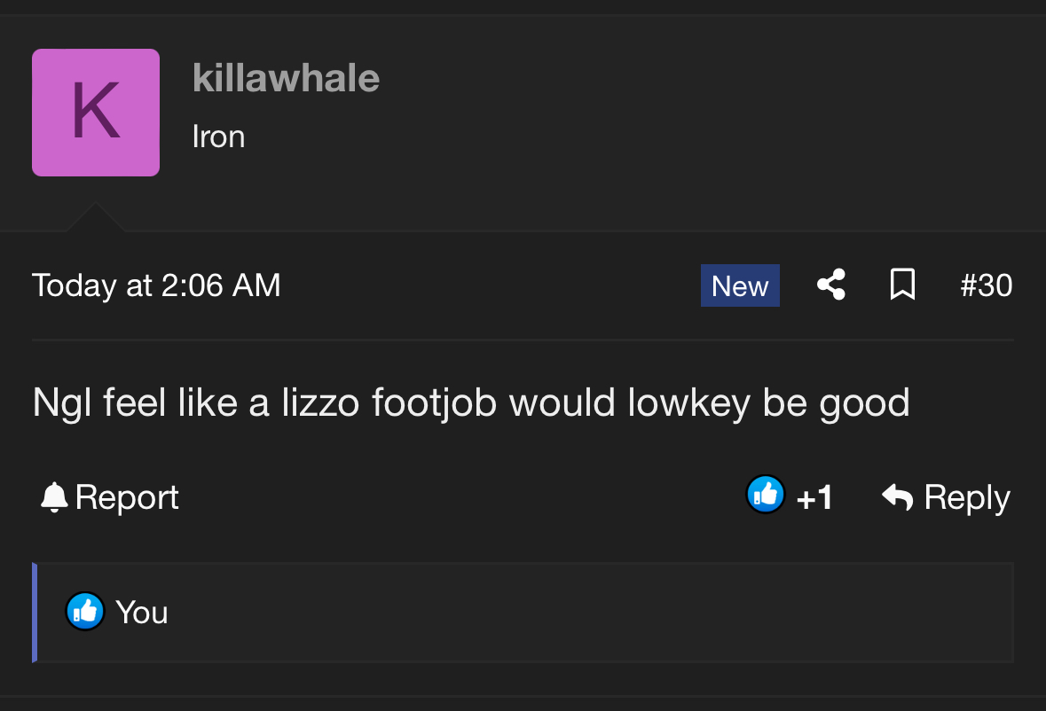Screen dimensions: 1046x711
Task: Open killawhale's purple K avatar
Action: (96, 113)
